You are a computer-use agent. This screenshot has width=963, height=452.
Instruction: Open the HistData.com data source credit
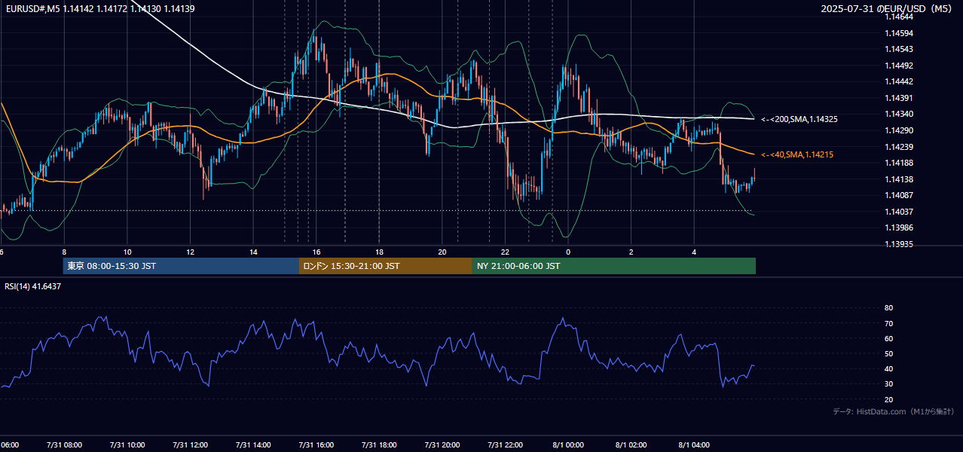(x=894, y=411)
